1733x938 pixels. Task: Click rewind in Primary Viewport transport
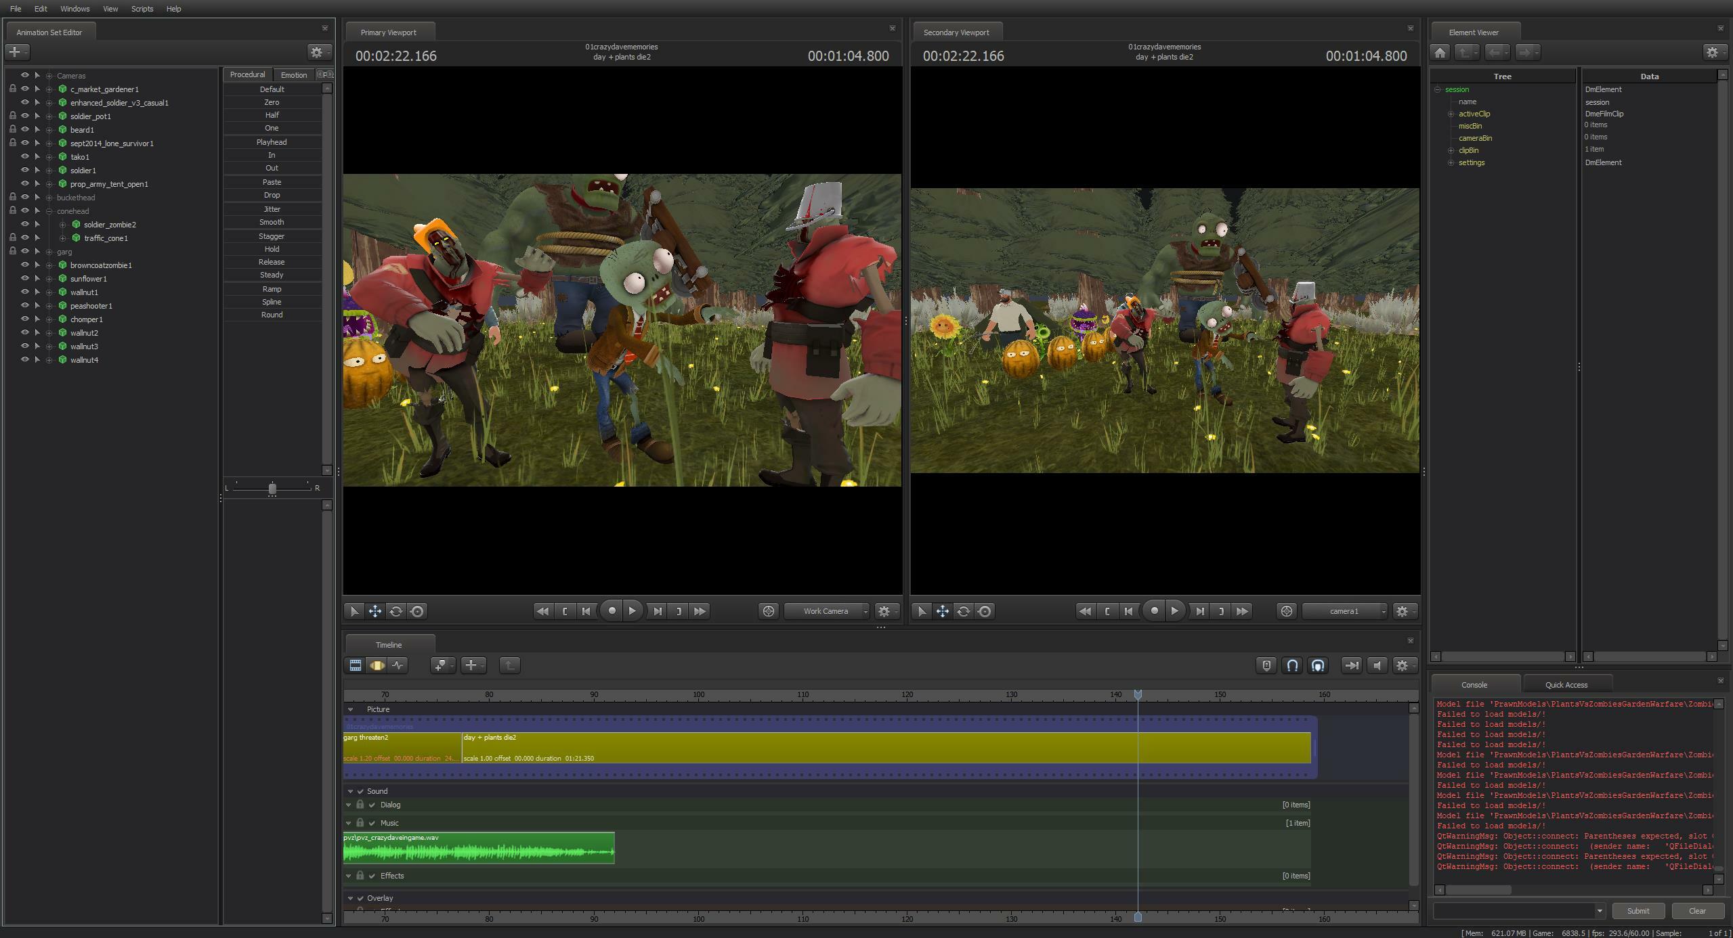click(542, 611)
